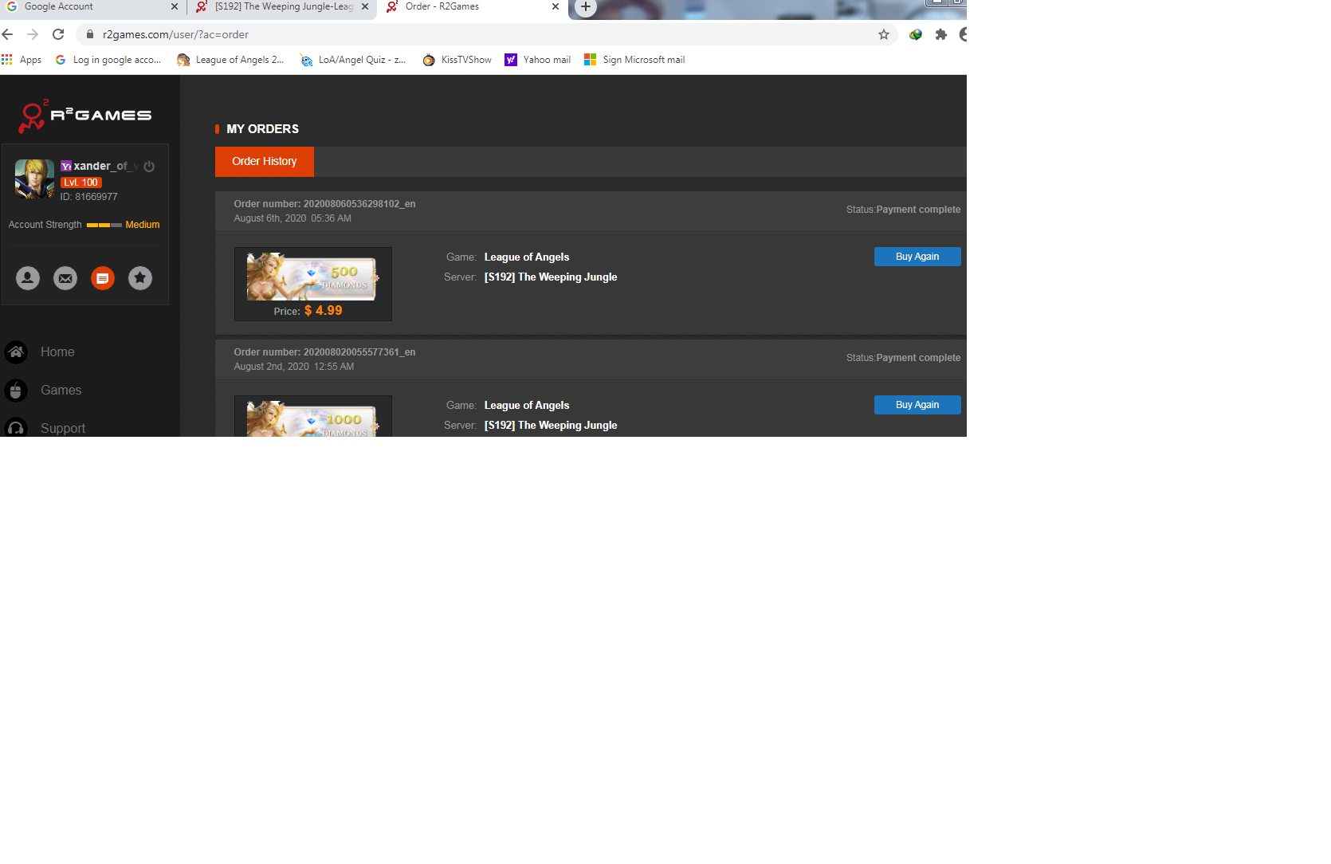Viewport: 1331px width, 864px height.
Task: Open the mail envelope icon
Action: (65, 278)
